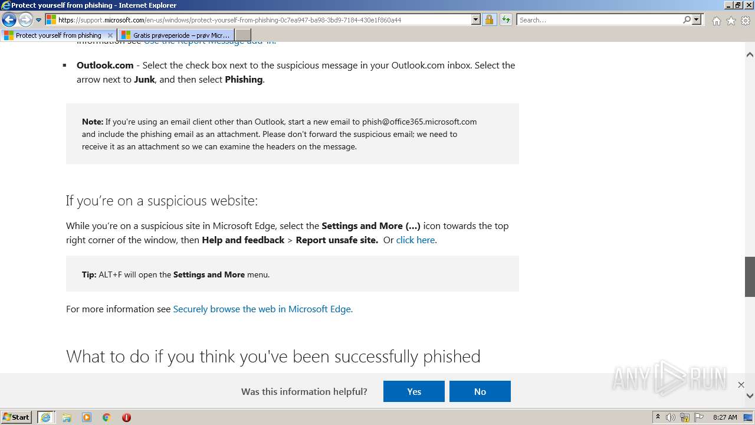
Task: Answer Yes to helpful feedback
Action: [414, 391]
